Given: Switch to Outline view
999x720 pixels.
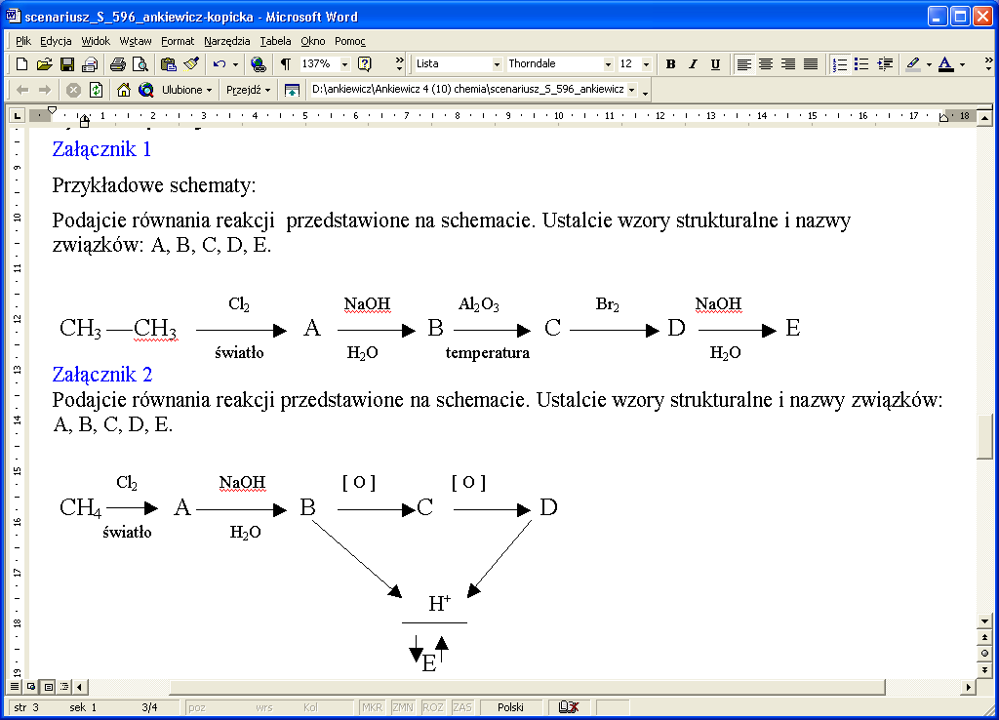Looking at the screenshot, I should point(64,686).
